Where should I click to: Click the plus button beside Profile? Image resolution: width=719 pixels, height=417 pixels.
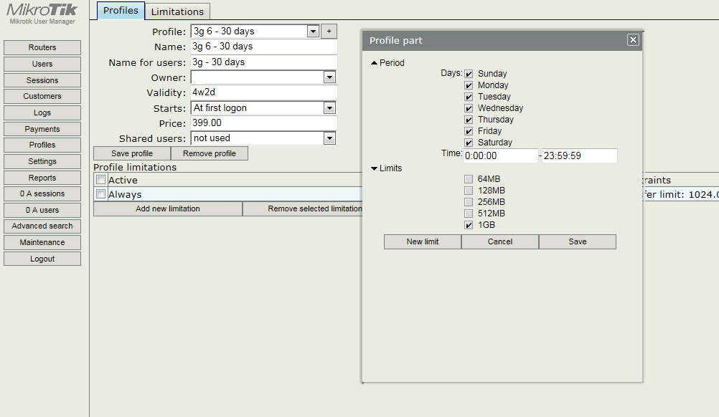[x=329, y=31]
